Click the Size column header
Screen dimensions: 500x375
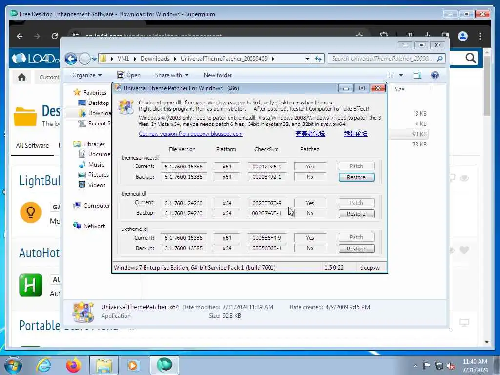click(x=399, y=89)
